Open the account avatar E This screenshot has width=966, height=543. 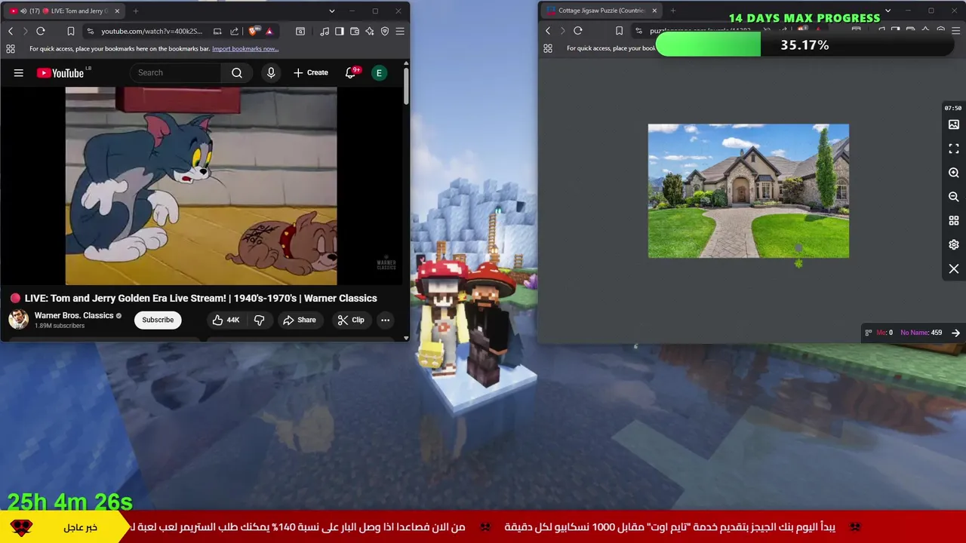[379, 72]
